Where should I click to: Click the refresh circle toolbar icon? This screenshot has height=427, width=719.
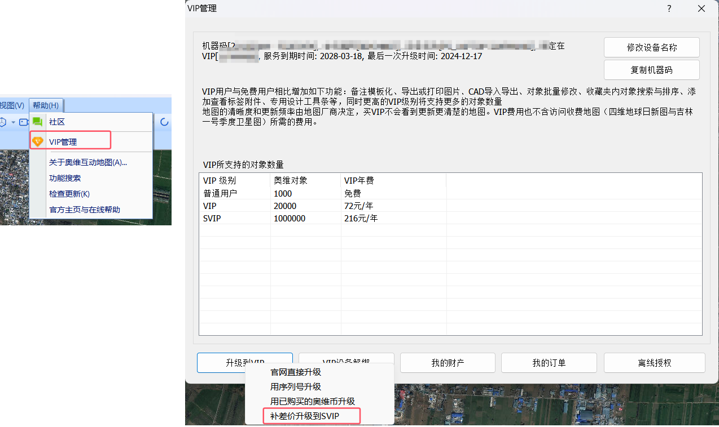coord(165,122)
